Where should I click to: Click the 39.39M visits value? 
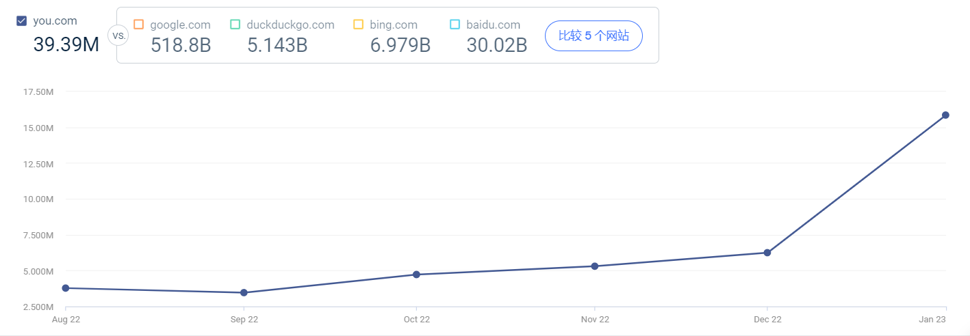coord(66,44)
